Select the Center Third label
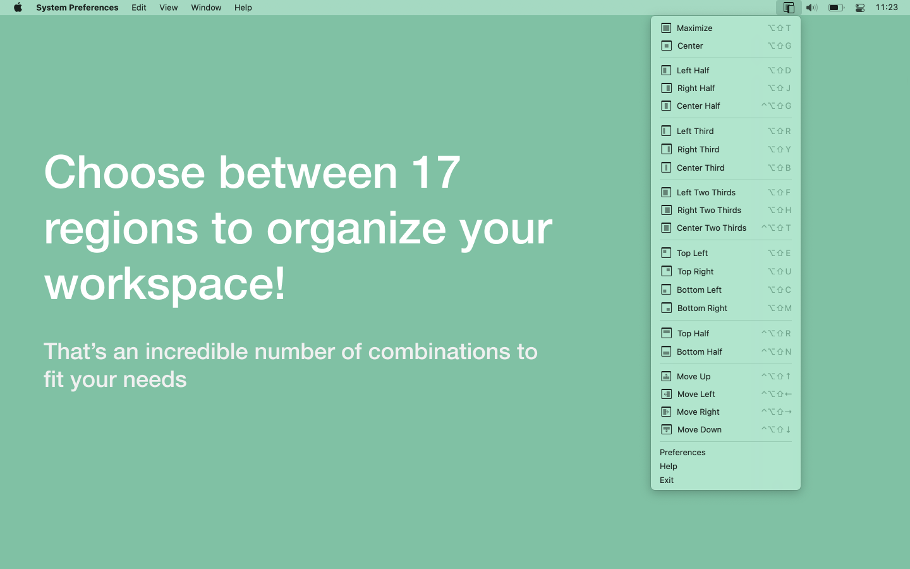Image resolution: width=910 pixels, height=569 pixels. [x=701, y=168]
